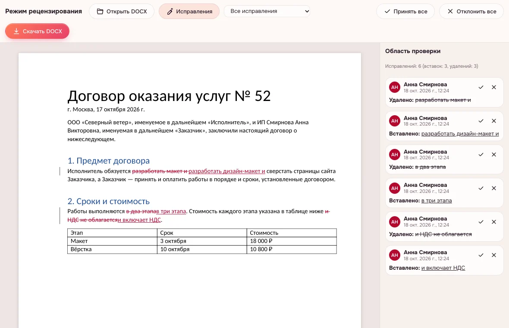Viewport: 509px width, 328px height.
Task: Click deleted text "в два этапа" in document
Action: (x=141, y=211)
